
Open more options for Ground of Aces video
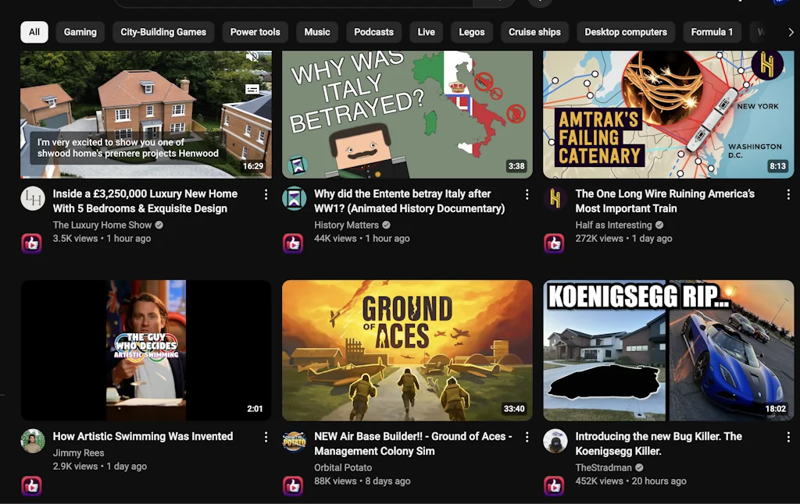(x=527, y=437)
